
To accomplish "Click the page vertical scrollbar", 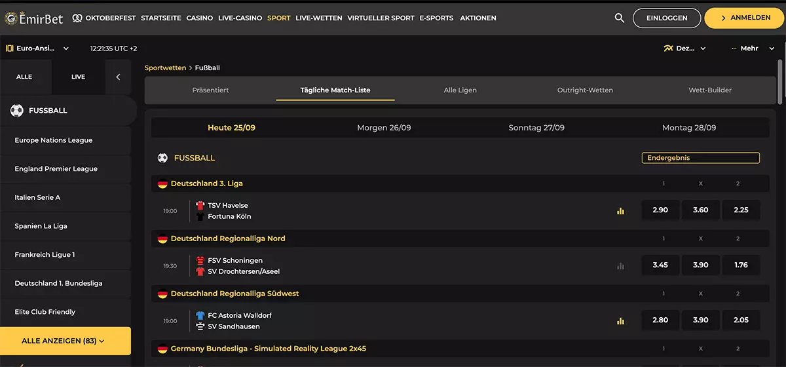I will coord(780,81).
